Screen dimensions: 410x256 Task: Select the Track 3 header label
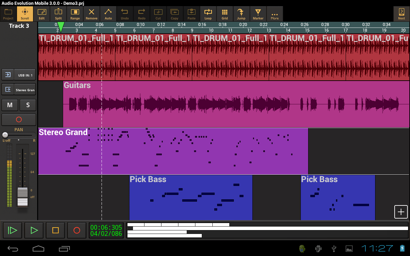tap(19, 26)
